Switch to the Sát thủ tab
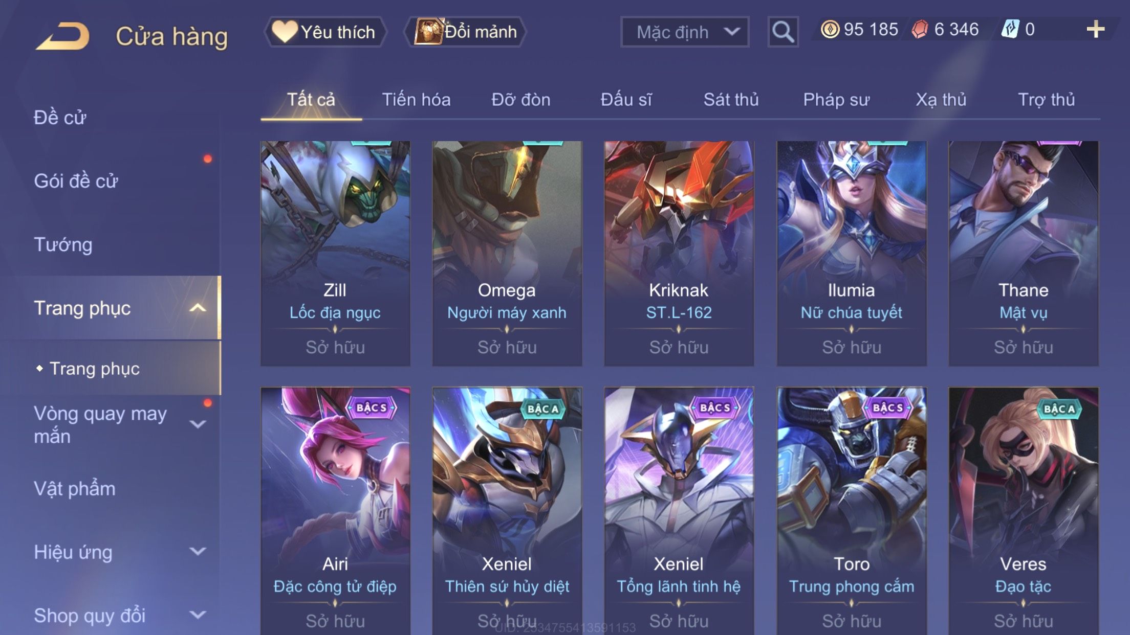The width and height of the screenshot is (1130, 635). [731, 100]
